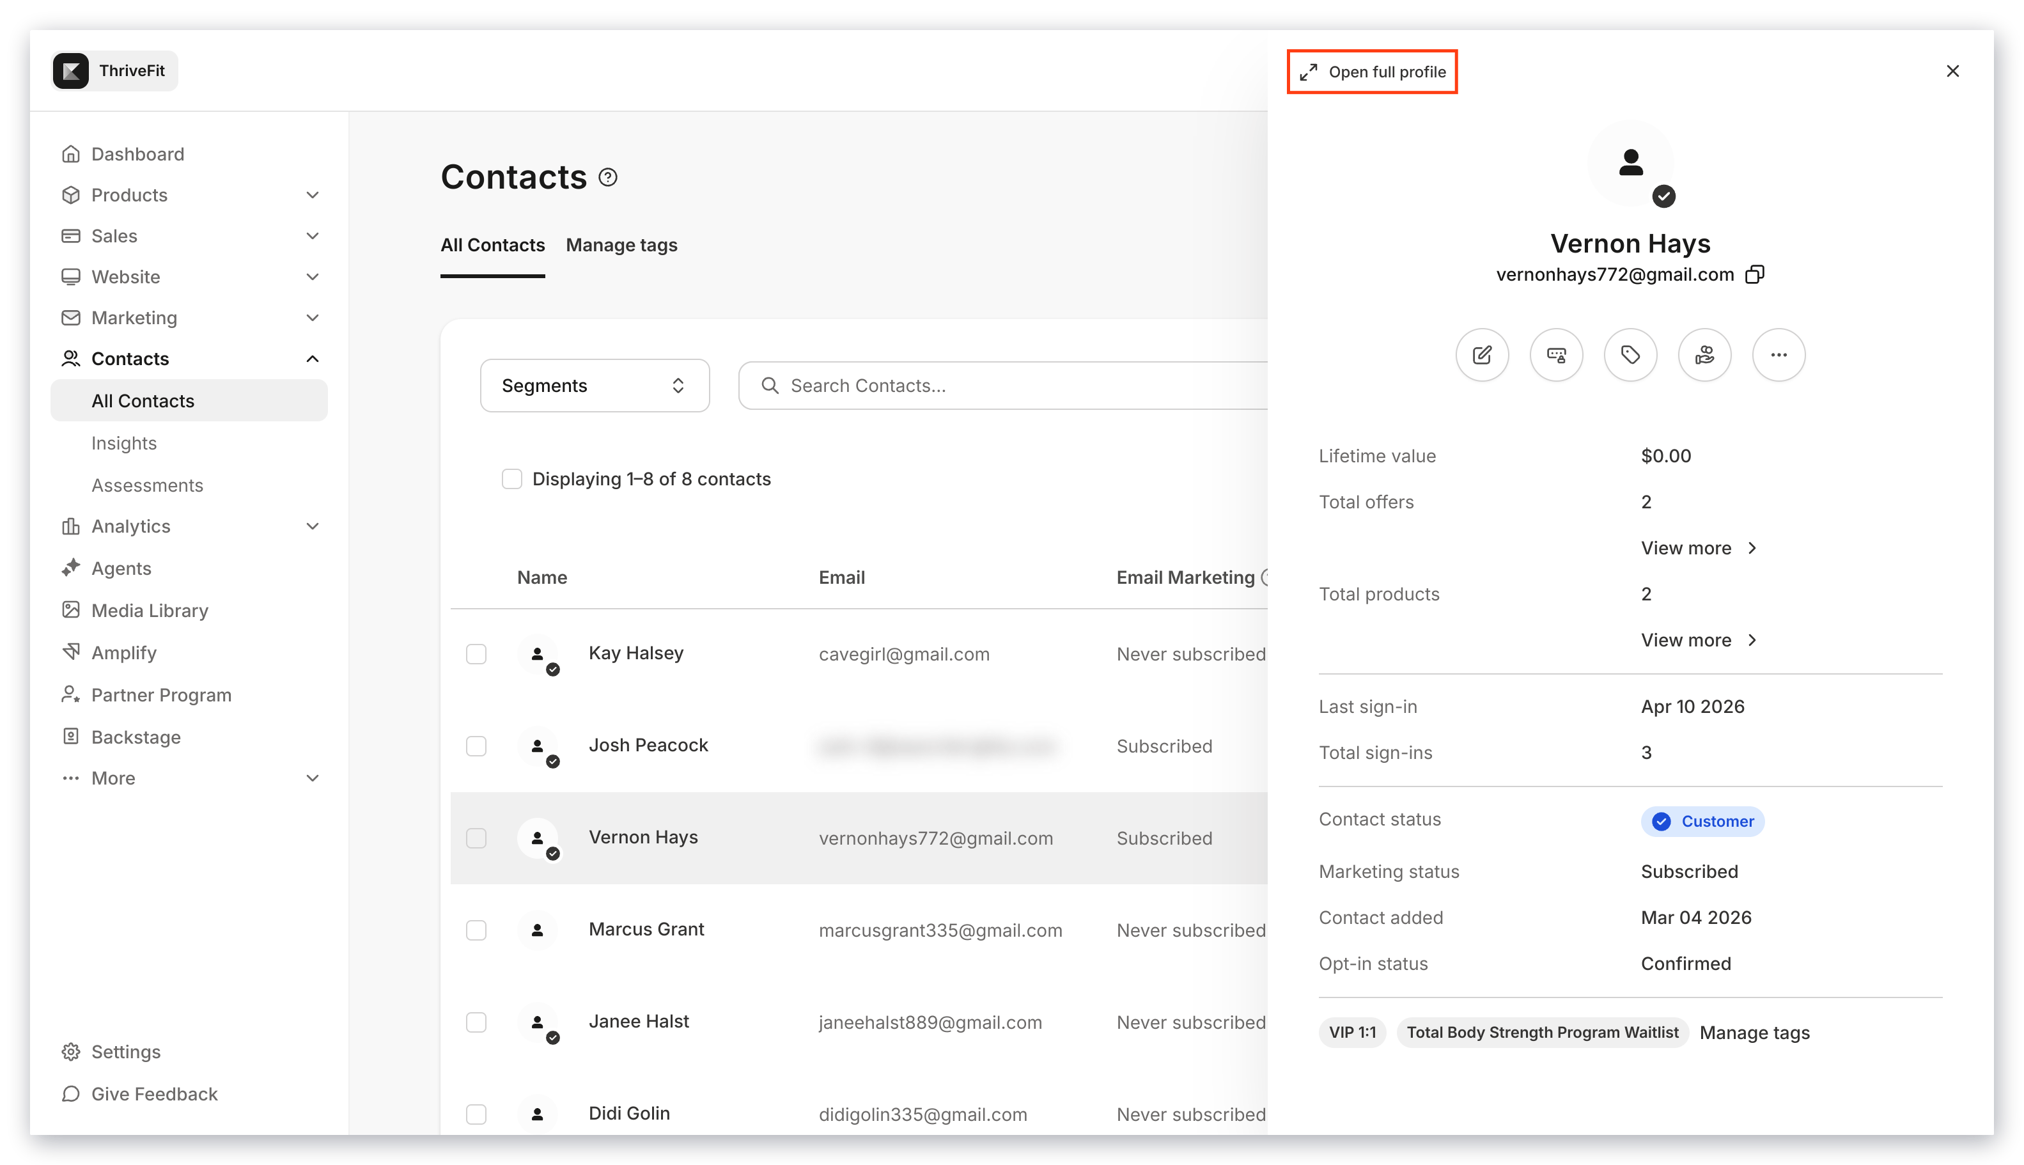
Task: Click the Settings gear icon
Action: [x=70, y=1052]
